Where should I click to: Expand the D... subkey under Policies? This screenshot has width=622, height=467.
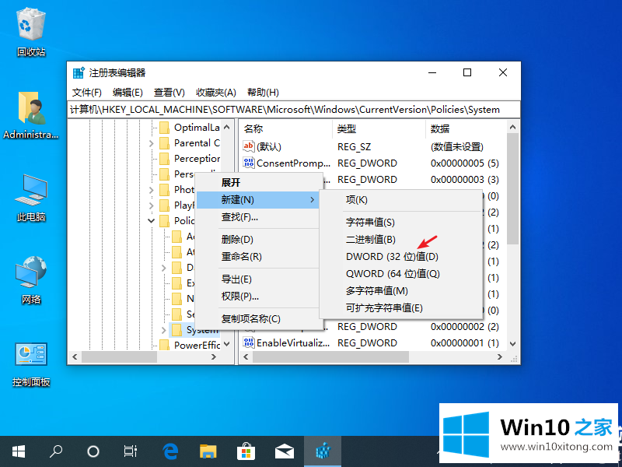click(x=164, y=268)
